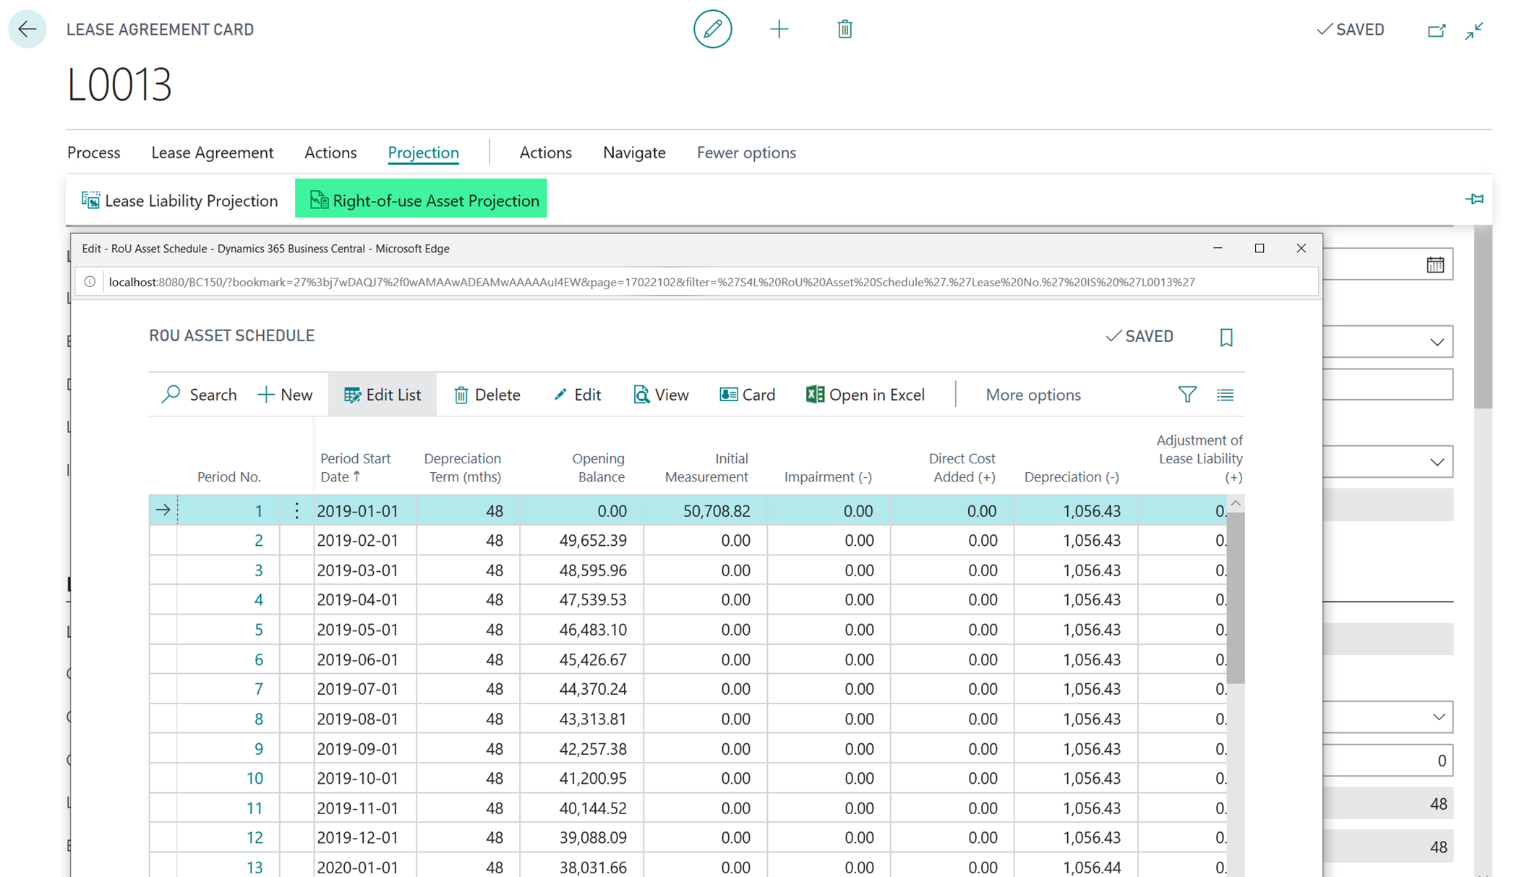Click View in the schedule toolbar
The image size is (1535, 877).
point(661,395)
